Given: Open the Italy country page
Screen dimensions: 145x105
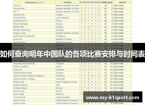Looking at the screenshot, I should click(x=58, y=85).
